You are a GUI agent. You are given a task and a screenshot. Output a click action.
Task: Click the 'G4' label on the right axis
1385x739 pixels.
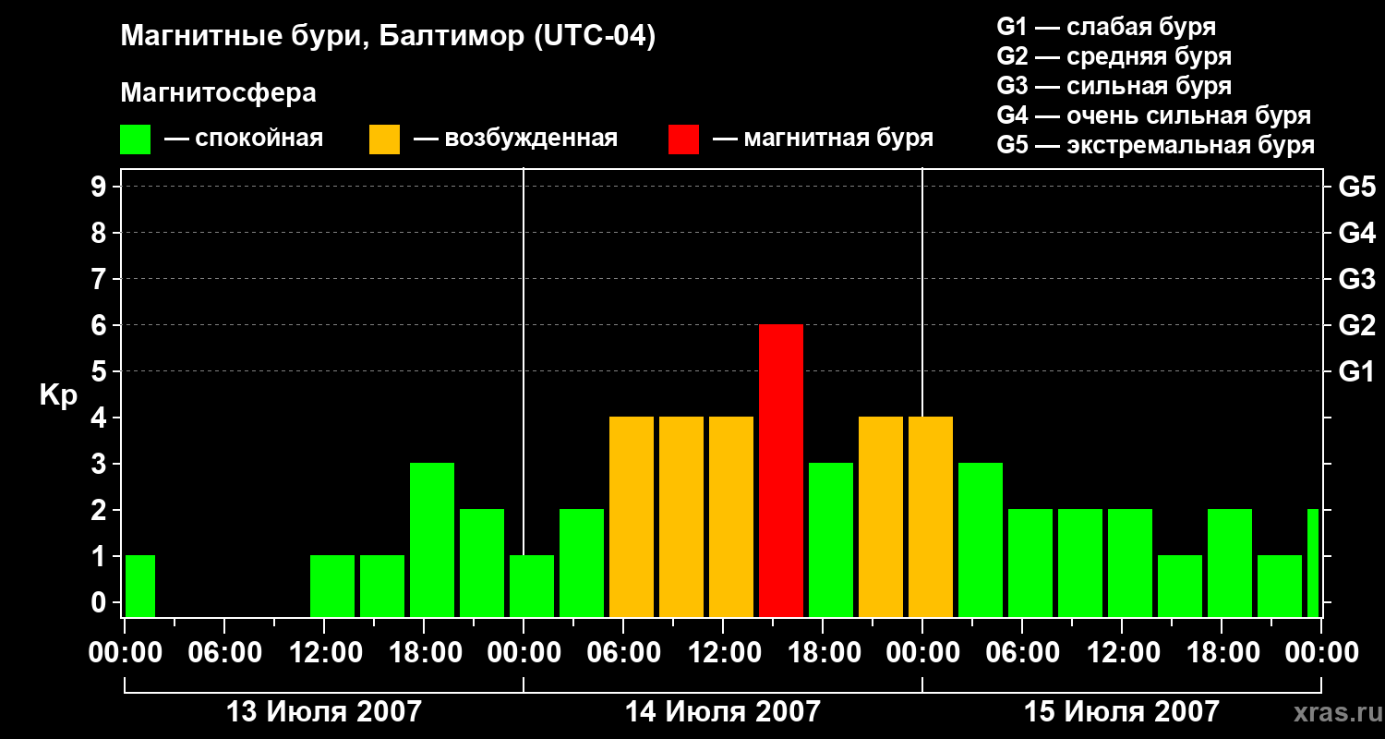pyautogui.click(x=1357, y=233)
